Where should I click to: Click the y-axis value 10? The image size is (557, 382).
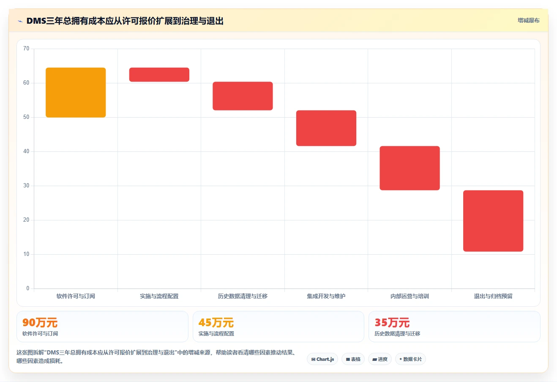click(x=26, y=254)
